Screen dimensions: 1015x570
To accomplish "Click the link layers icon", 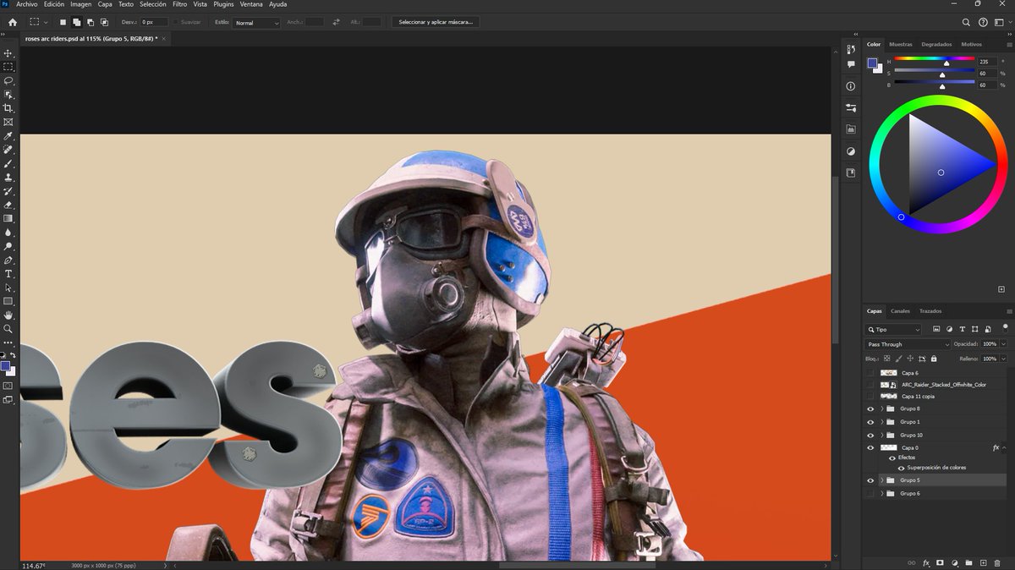I will pos(911,562).
